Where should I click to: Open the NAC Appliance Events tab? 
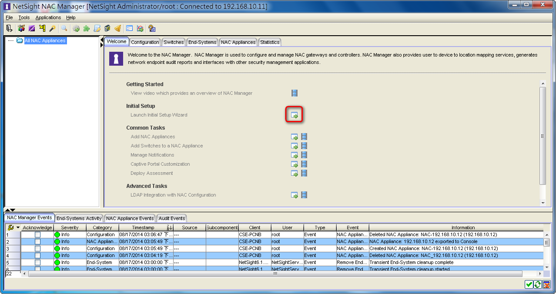[130, 218]
